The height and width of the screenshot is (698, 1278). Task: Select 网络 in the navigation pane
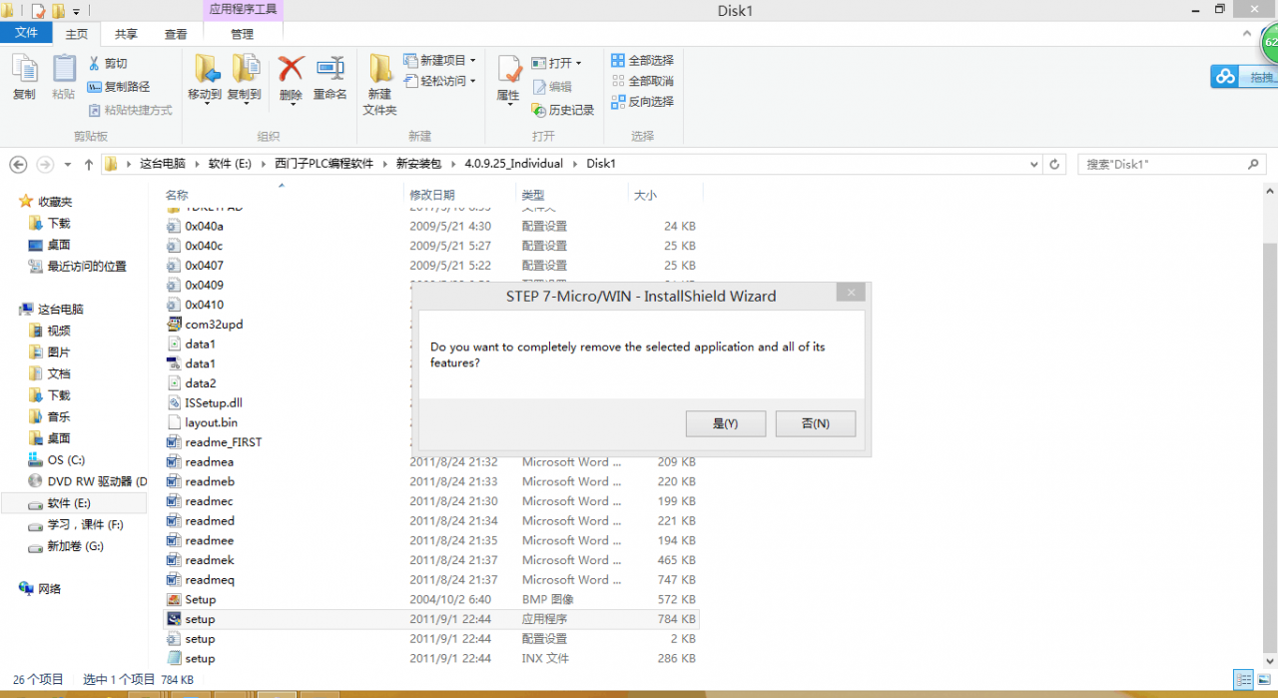tap(49, 589)
